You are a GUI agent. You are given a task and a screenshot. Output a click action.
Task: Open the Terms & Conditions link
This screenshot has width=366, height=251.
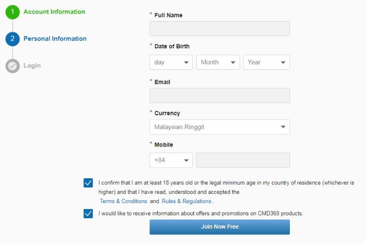click(x=123, y=201)
